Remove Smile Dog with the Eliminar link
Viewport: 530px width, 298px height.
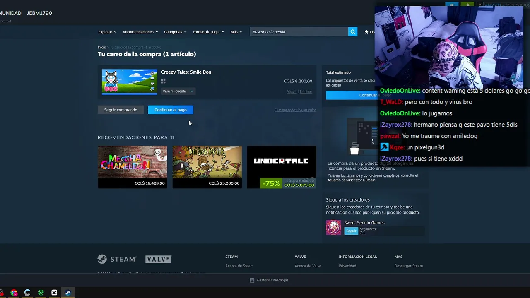point(306,91)
